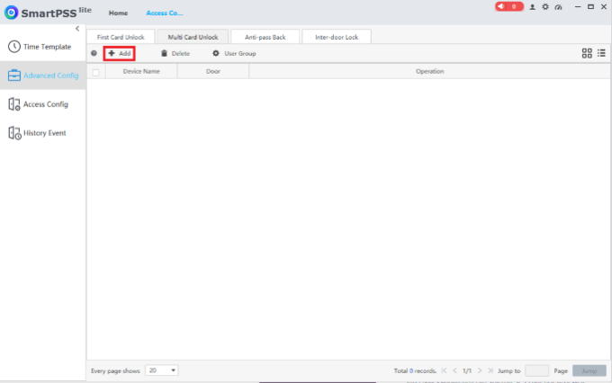The width and height of the screenshot is (612, 383).
Task: Click the system status gauge icon
Action: pos(559,7)
